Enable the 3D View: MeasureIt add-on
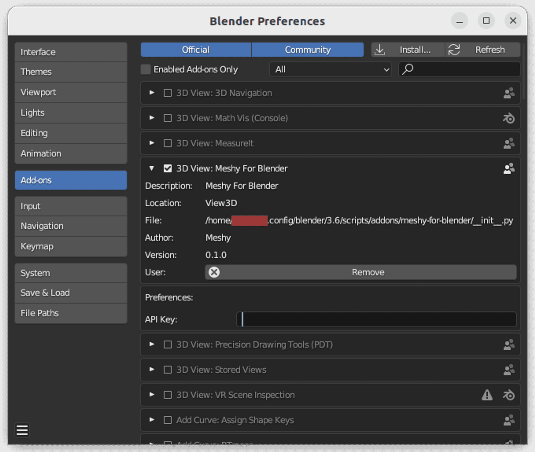535x452 pixels. tap(167, 143)
